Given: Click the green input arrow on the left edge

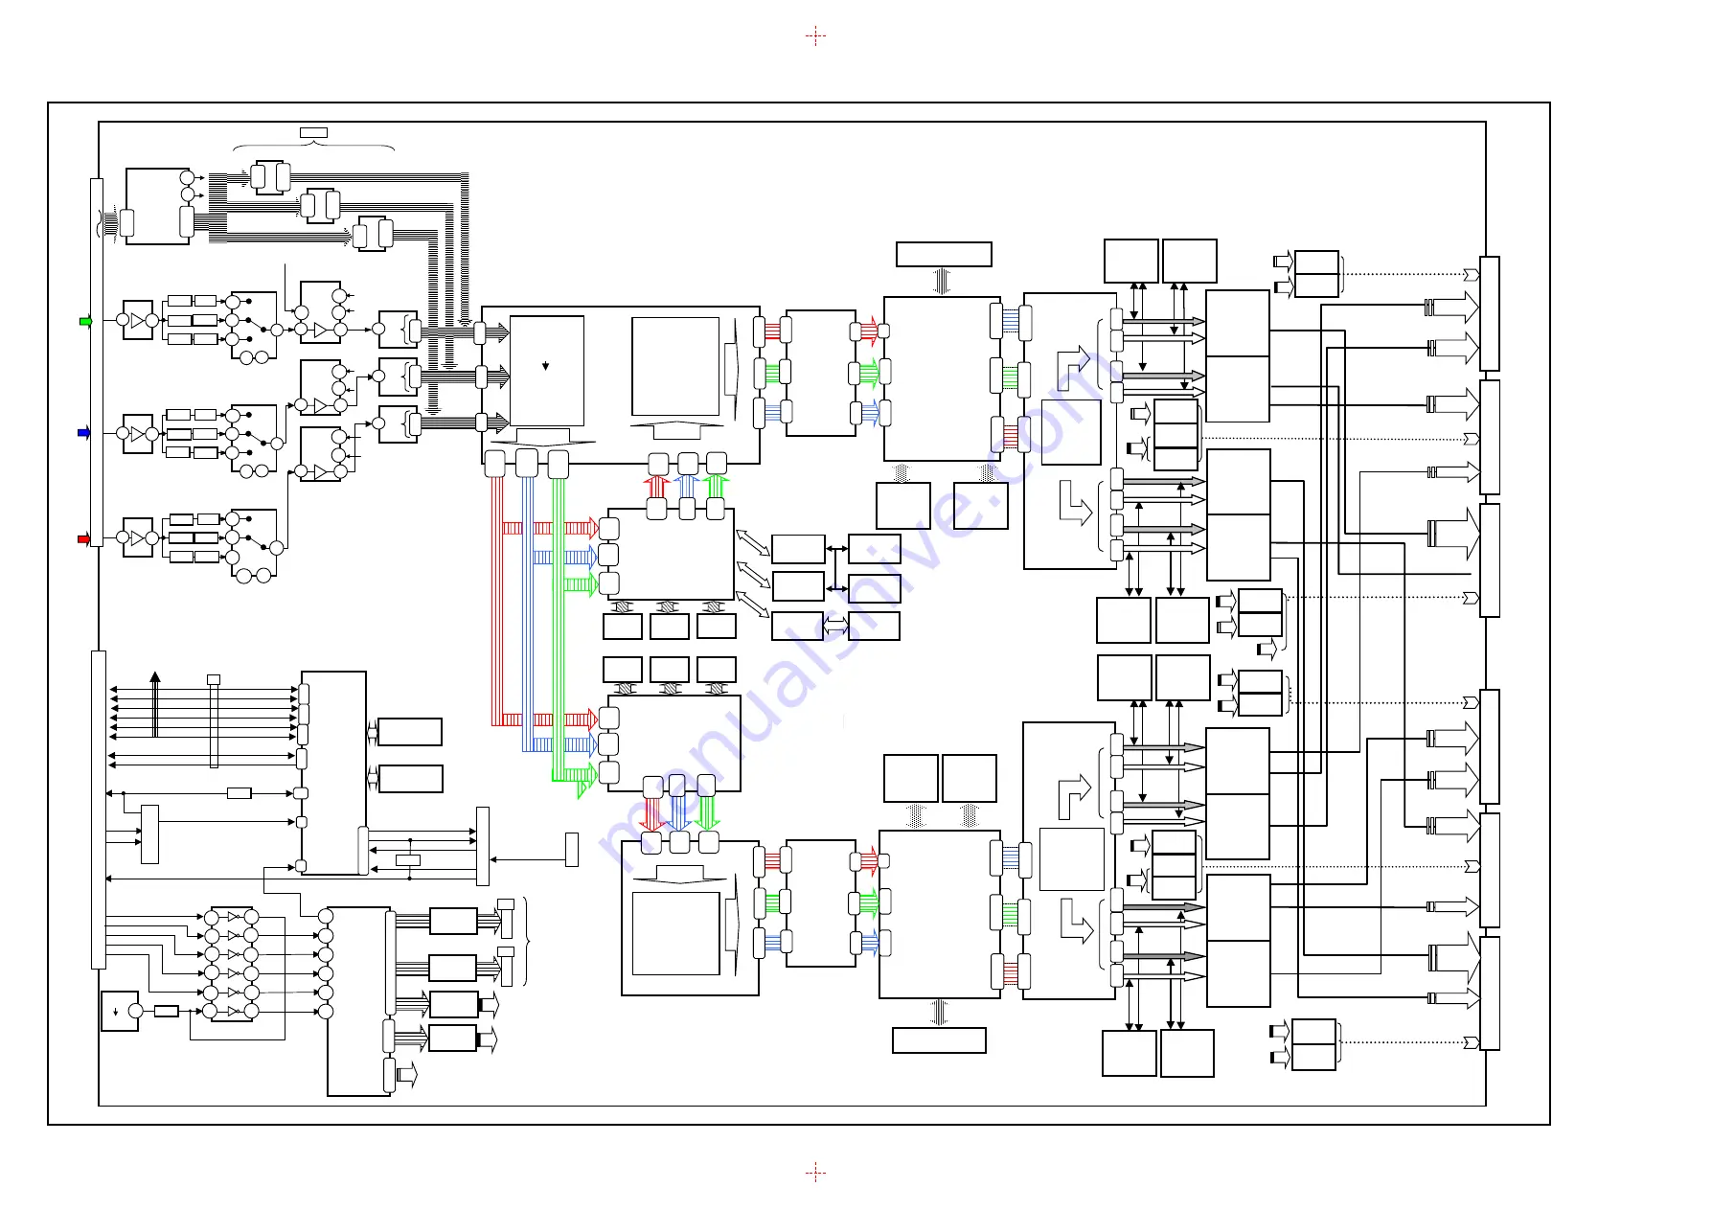Looking at the screenshot, I should point(85,322).
